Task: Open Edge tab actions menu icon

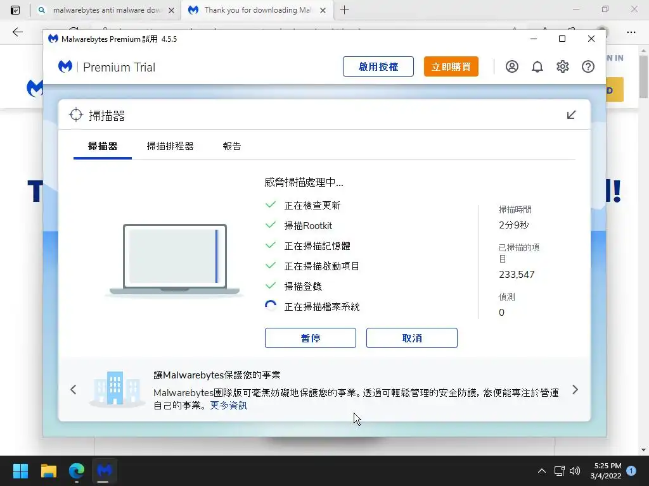Action: pyautogui.click(x=15, y=10)
